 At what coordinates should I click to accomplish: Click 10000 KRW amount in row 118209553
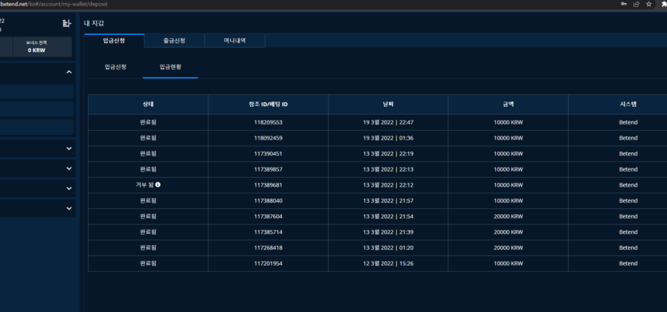click(508, 122)
